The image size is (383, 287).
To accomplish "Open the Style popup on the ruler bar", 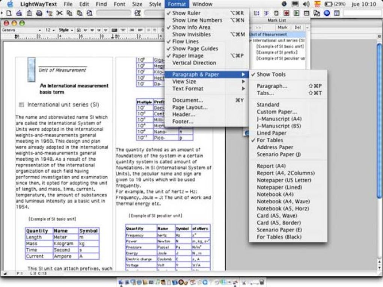I will 66,30.
